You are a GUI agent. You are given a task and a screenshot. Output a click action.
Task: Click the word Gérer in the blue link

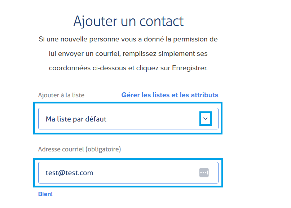pyautogui.click(x=131, y=95)
